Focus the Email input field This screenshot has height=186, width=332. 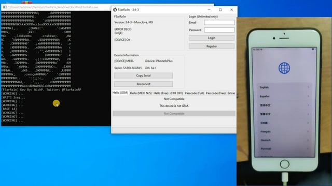click(219, 22)
